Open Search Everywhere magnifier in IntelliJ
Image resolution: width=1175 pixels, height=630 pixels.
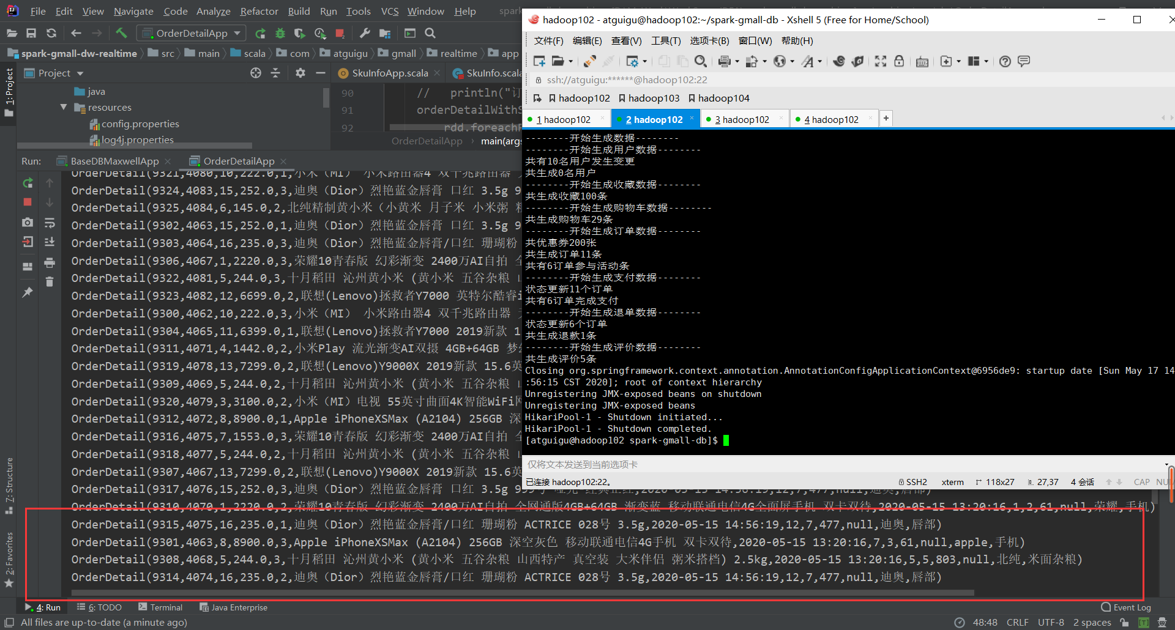pyautogui.click(x=430, y=33)
